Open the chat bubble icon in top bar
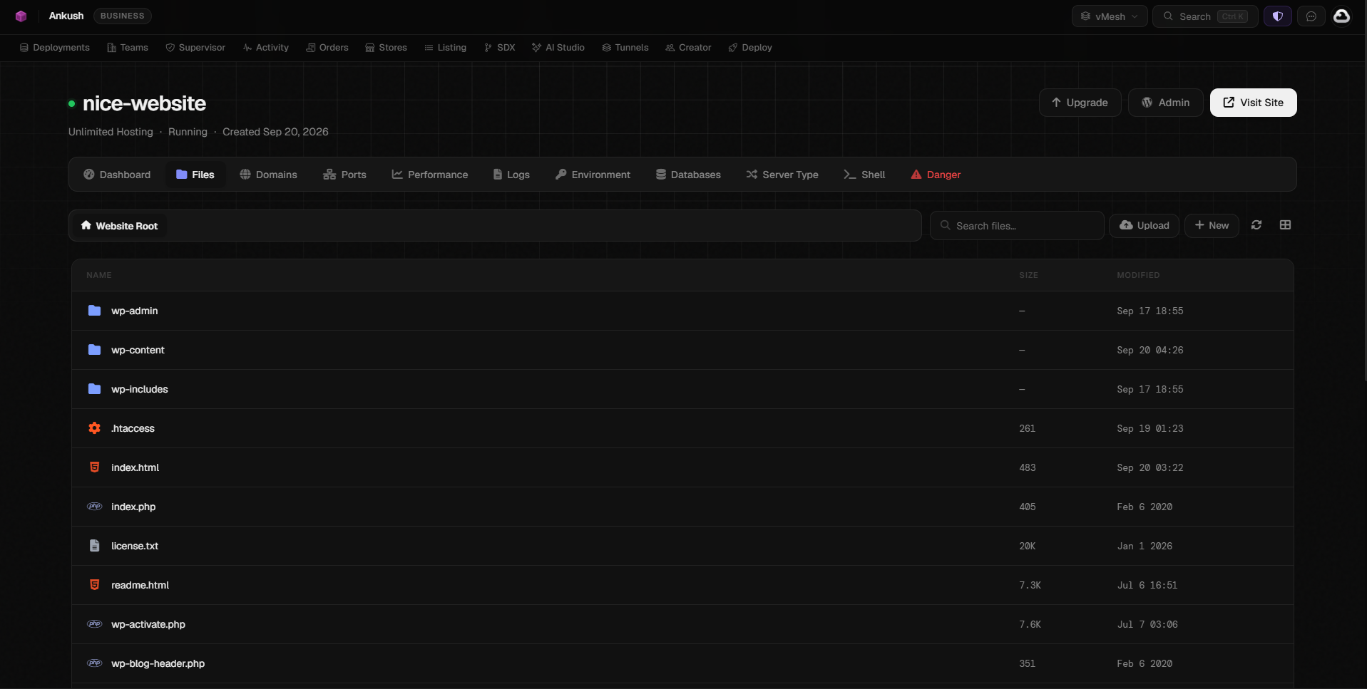Screen dimensions: 1367x689 1311,16
